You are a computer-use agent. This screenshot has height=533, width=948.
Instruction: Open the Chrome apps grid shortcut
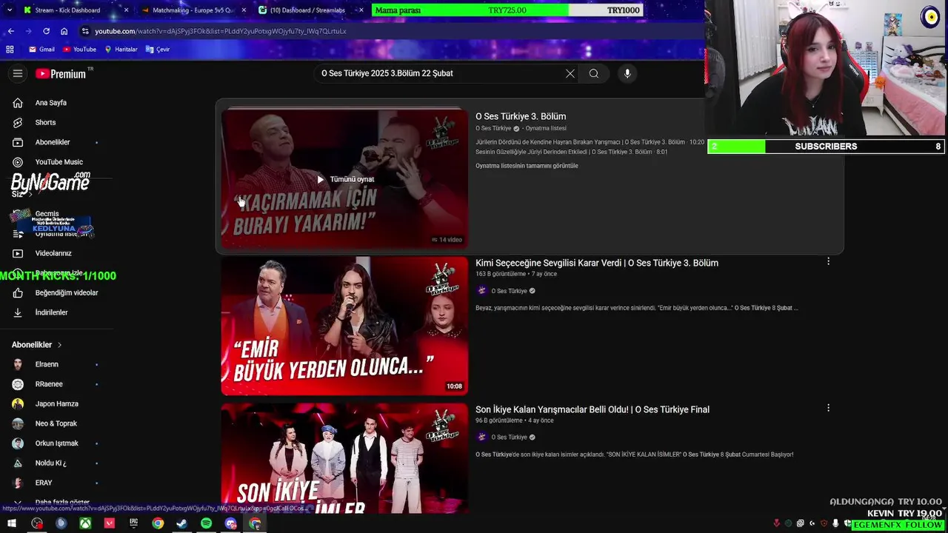coord(10,49)
